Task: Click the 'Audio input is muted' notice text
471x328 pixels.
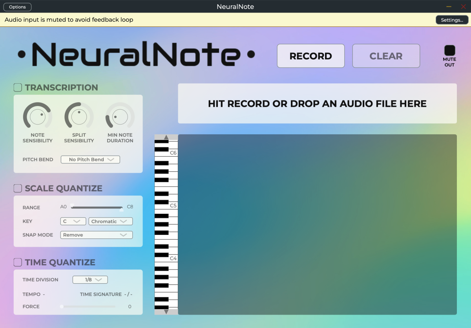Action: pyautogui.click(x=69, y=20)
